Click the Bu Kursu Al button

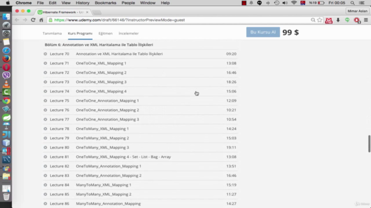point(263,32)
